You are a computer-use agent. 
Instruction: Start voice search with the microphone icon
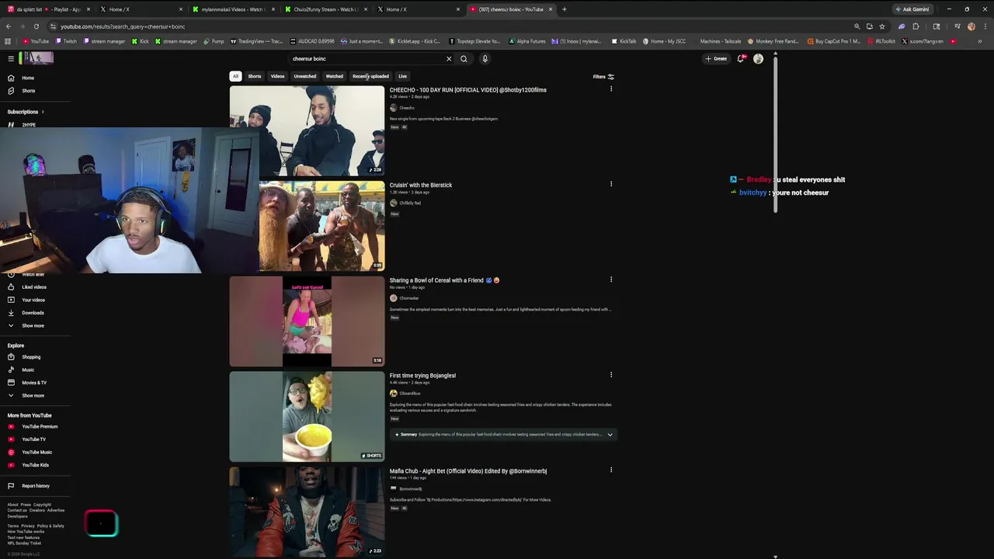[x=485, y=59]
